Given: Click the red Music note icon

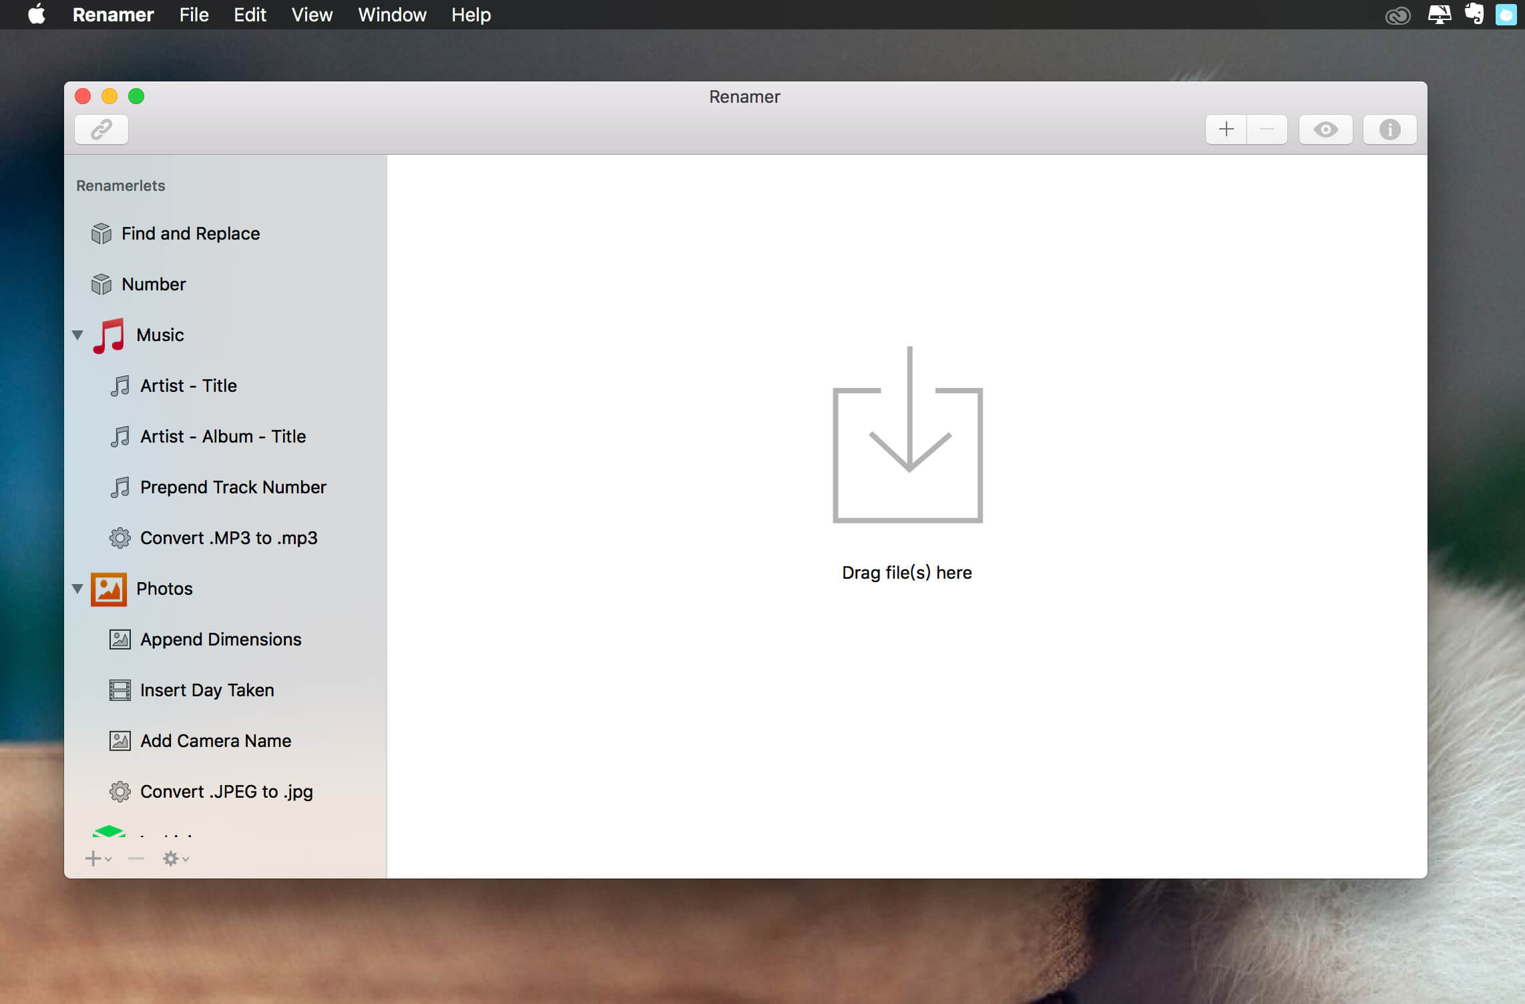Looking at the screenshot, I should coord(109,335).
